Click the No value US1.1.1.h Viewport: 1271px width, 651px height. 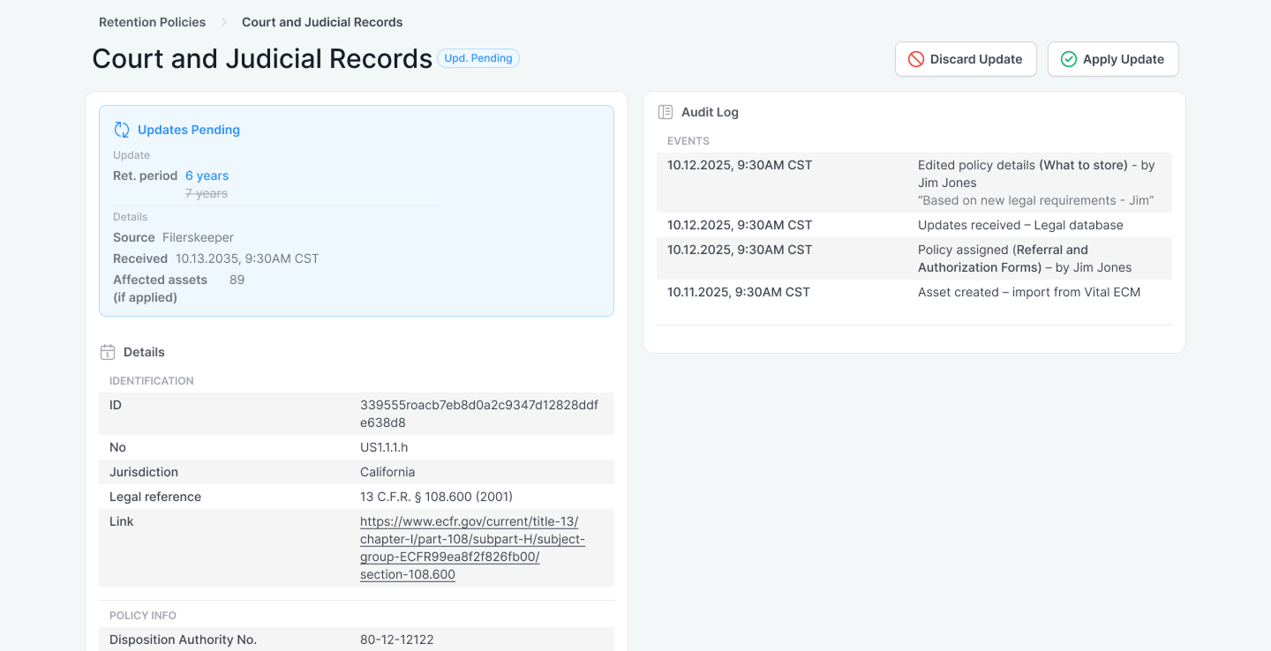pos(384,447)
